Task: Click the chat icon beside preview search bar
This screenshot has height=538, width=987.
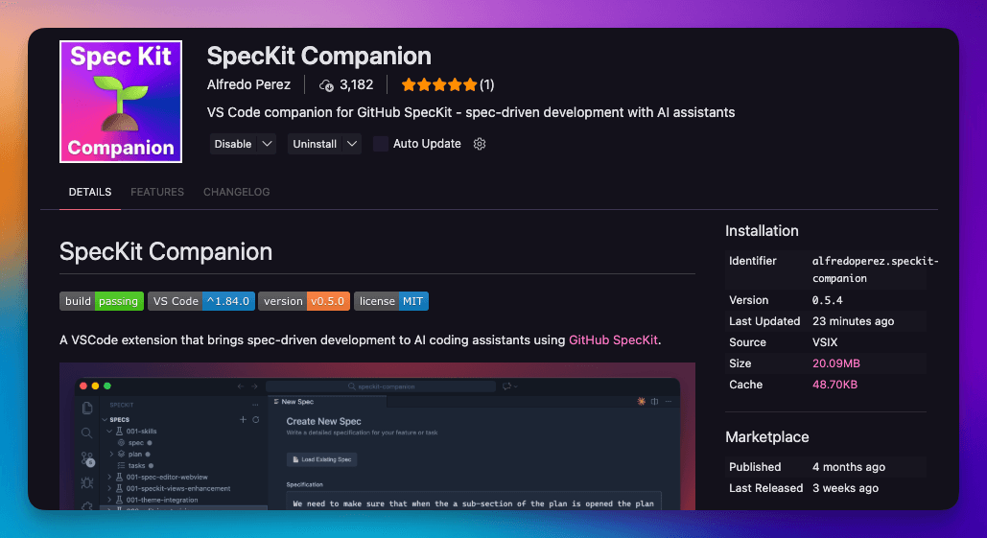Action: 506,386
